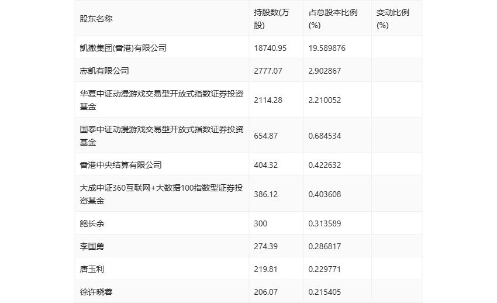
Task: Click the value 274.39
Action: (x=265, y=246)
